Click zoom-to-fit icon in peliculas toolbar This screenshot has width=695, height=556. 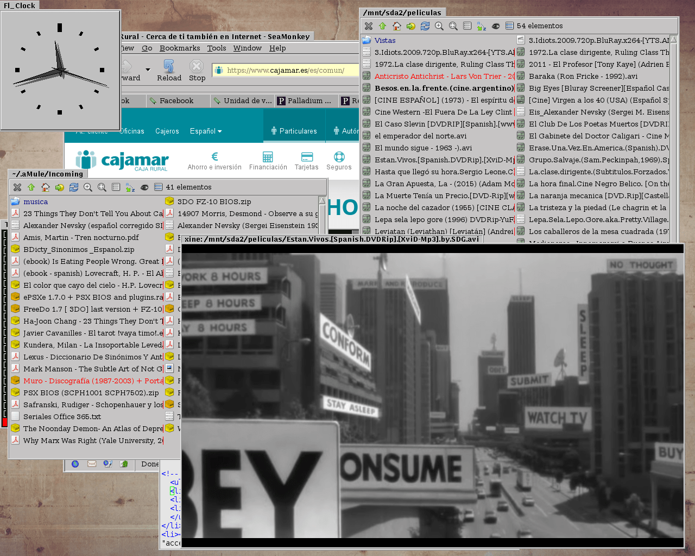[x=453, y=26]
